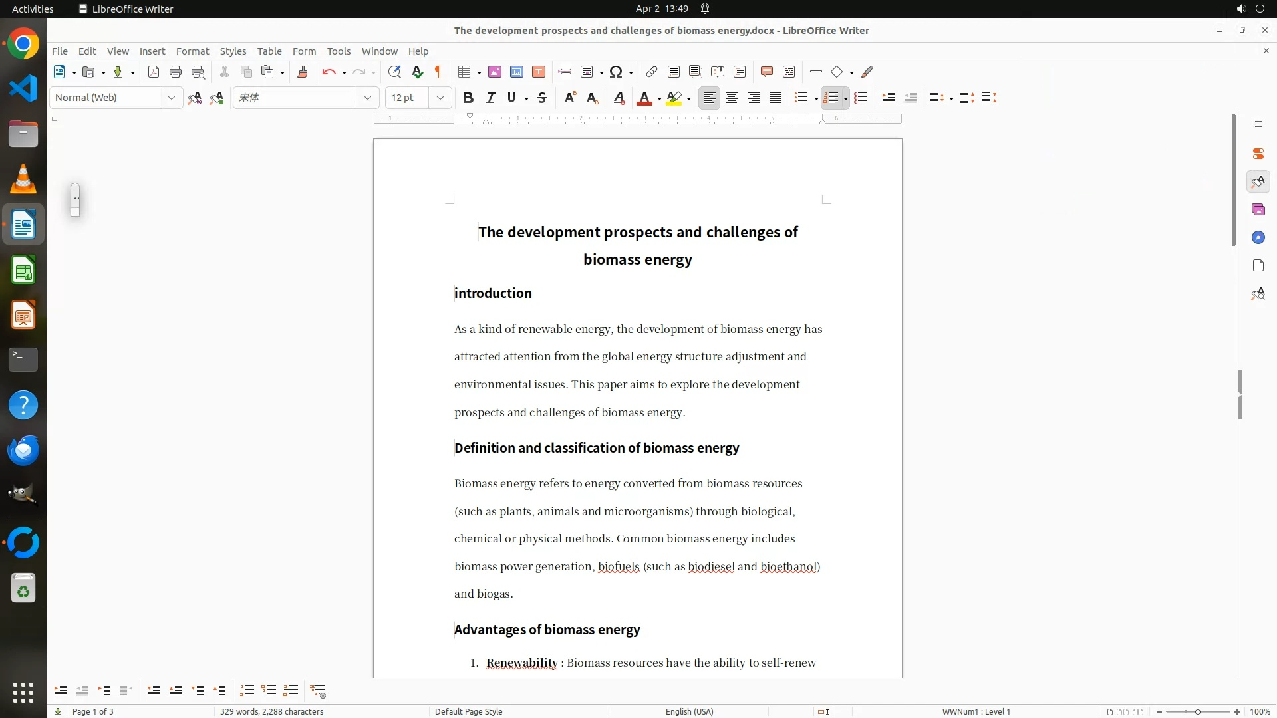This screenshot has height=718, width=1277.
Task: Click the Insert Table grid icon
Action: 465,72
